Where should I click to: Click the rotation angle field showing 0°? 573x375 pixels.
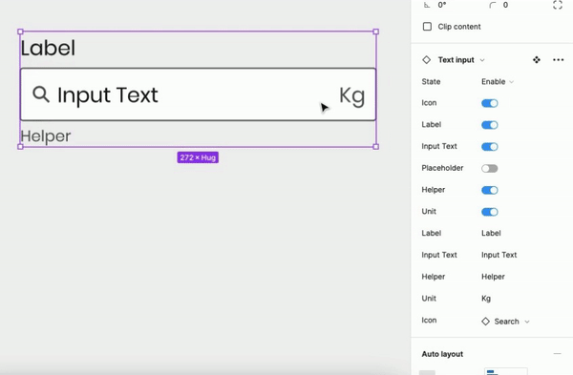tap(442, 5)
